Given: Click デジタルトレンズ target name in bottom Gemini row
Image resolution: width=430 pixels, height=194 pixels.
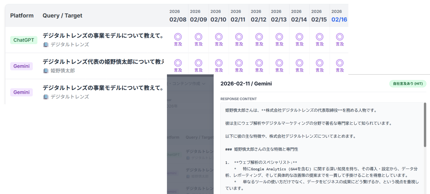Looking at the screenshot, I should [x=70, y=97].
